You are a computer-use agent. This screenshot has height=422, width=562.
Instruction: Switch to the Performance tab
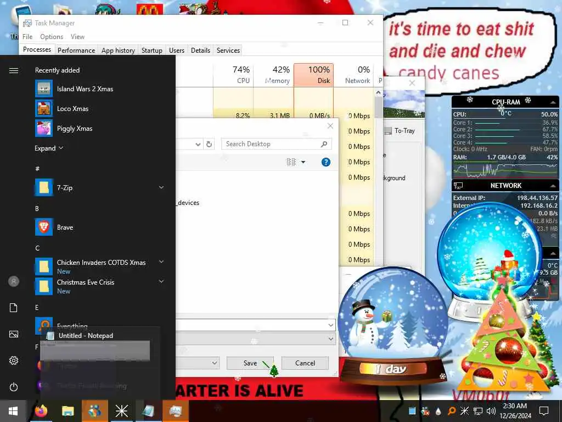tap(76, 50)
